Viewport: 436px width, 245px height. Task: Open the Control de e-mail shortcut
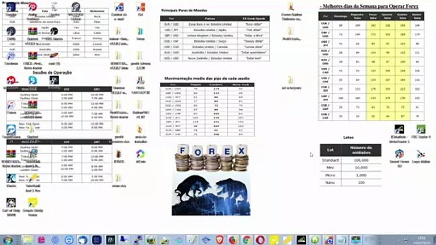pyautogui.click(x=119, y=11)
